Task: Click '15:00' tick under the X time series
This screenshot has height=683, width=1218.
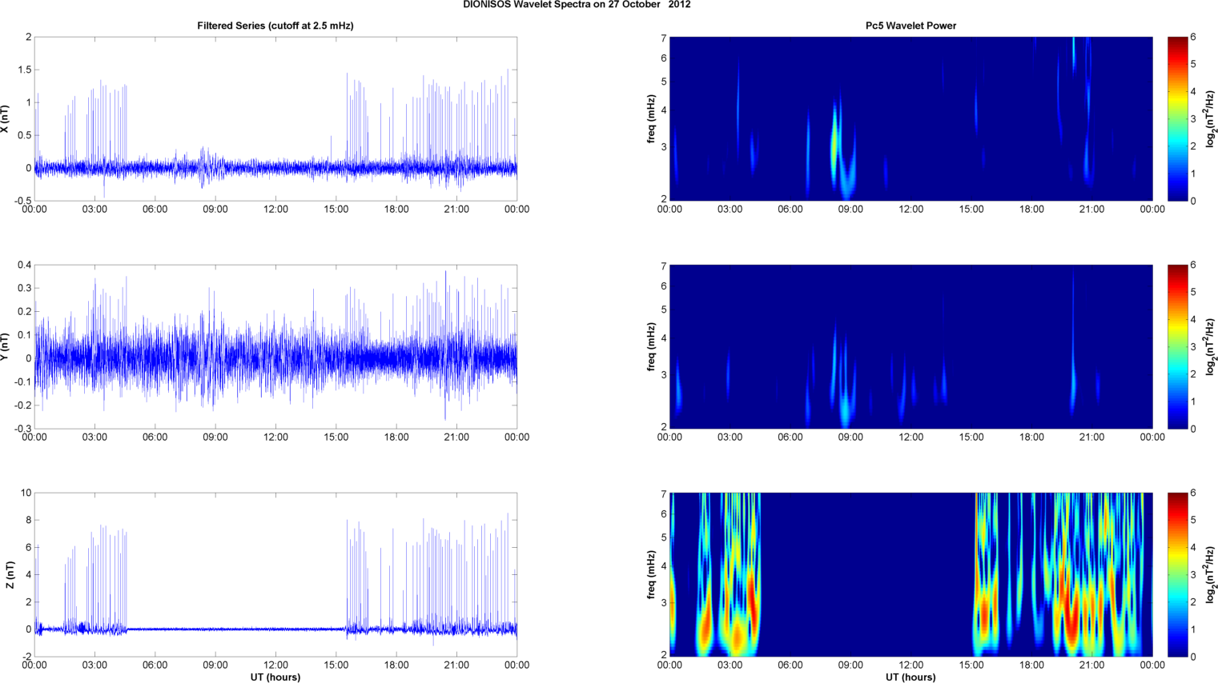Action: pos(336,210)
